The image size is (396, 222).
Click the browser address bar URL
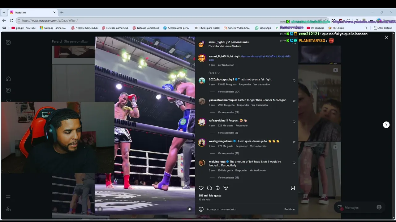click(x=50, y=21)
